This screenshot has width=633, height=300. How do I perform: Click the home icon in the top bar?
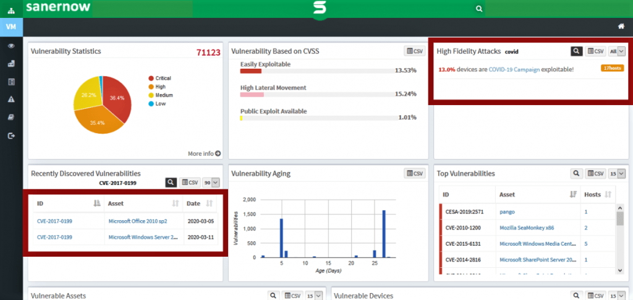(x=621, y=26)
